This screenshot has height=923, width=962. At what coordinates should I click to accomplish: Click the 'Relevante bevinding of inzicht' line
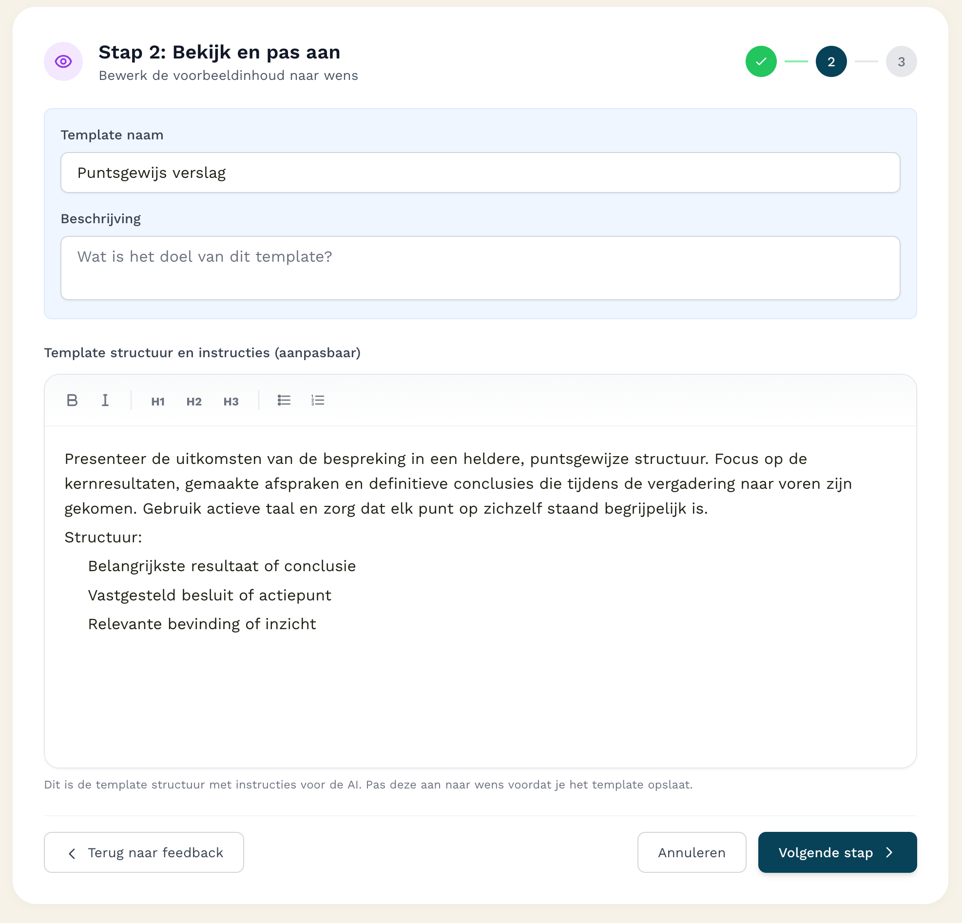pyautogui.click(x=202, y=624)
